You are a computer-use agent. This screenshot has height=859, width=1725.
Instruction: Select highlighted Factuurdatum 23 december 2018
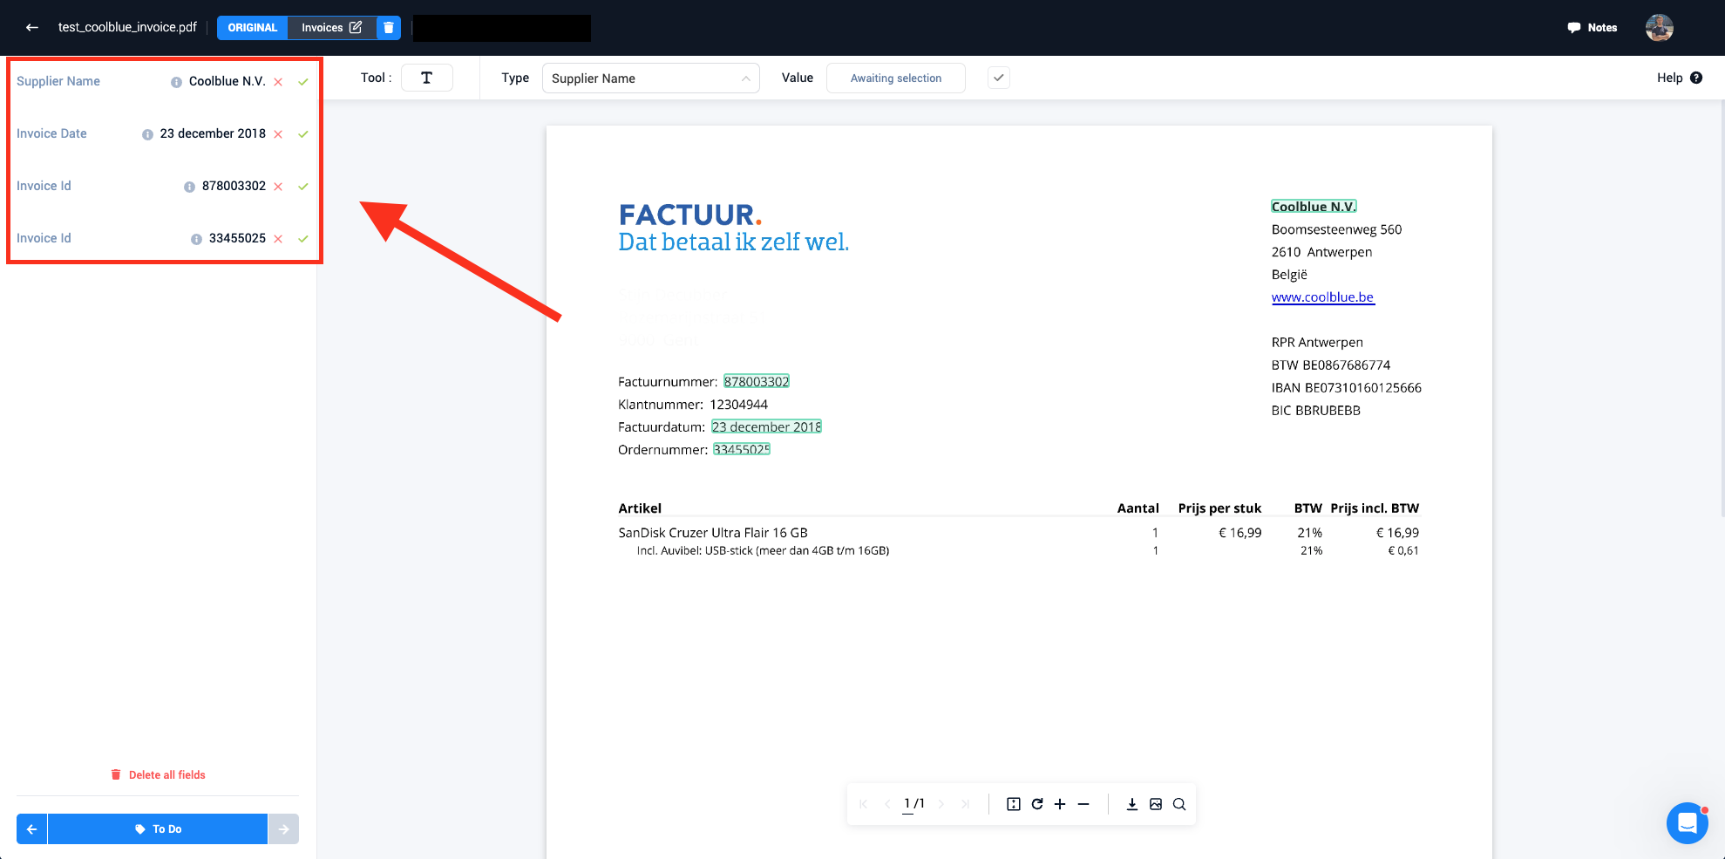[766, 426]
